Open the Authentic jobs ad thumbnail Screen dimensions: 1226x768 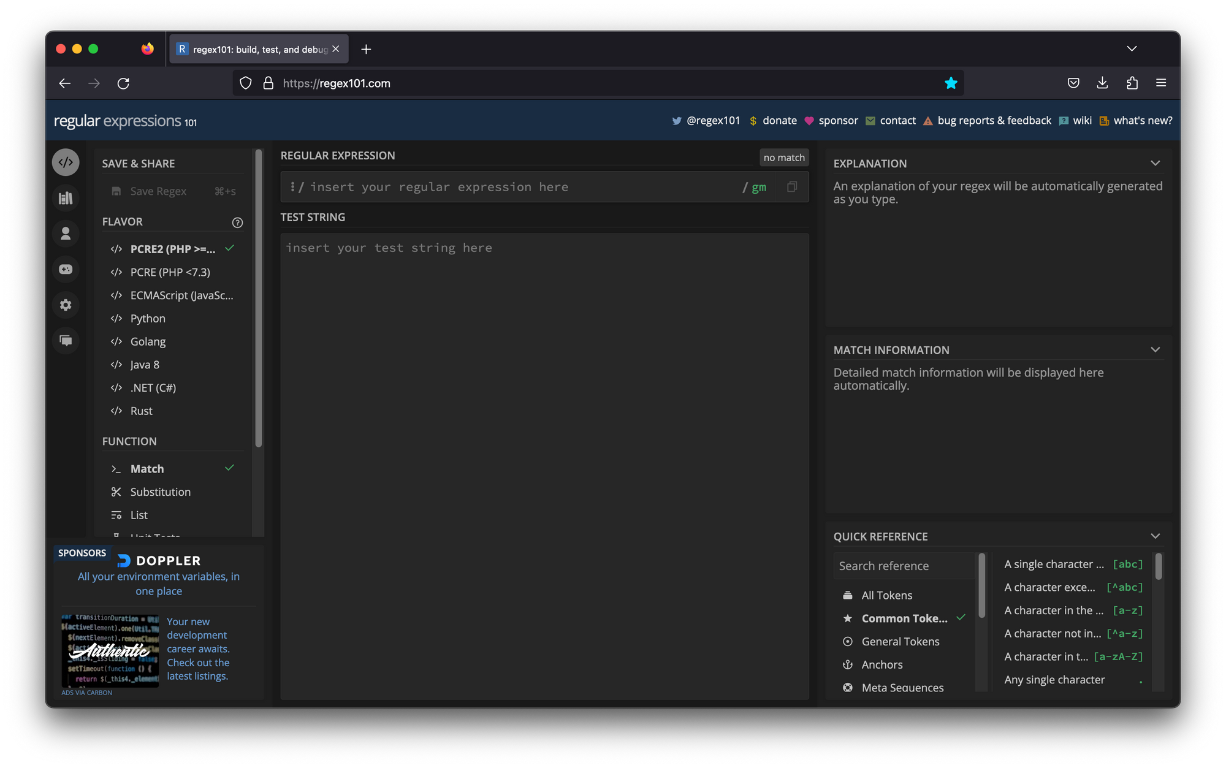click(x=110, y=650)
